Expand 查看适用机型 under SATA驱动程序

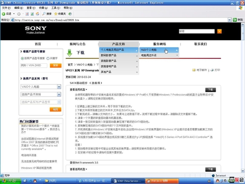click(78, 90)
